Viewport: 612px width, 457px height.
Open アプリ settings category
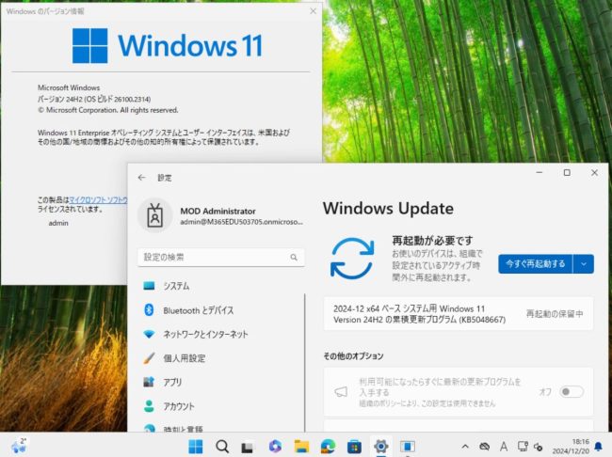tap(221, 382)
